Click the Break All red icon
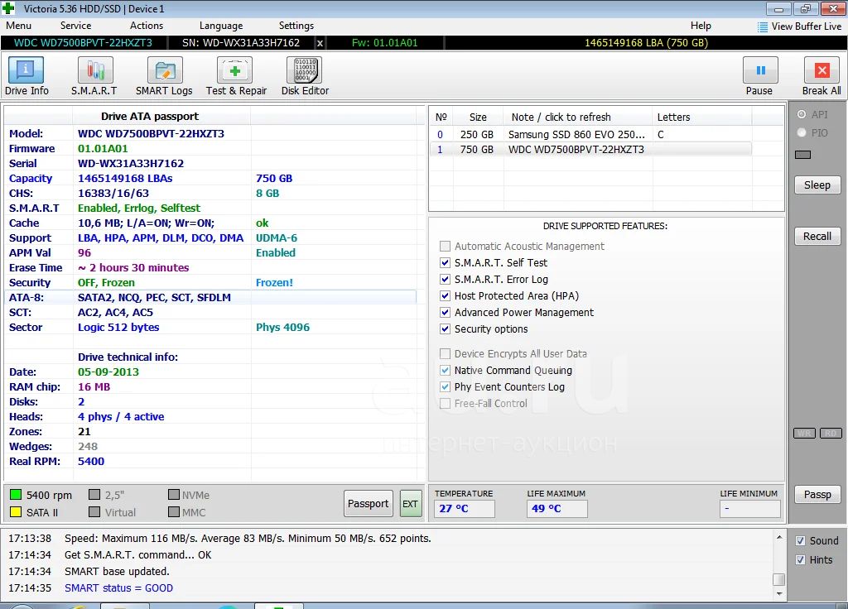 coord(821,70)
